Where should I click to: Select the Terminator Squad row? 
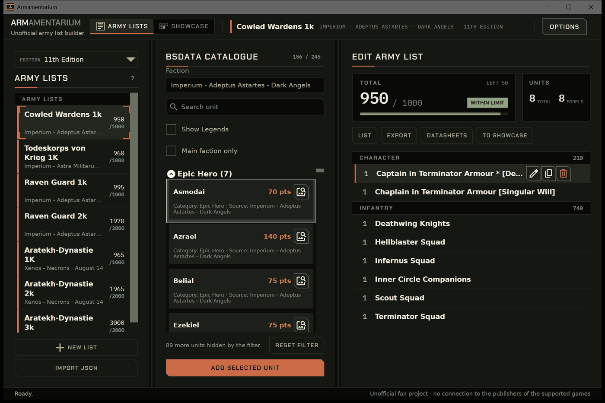472,317
